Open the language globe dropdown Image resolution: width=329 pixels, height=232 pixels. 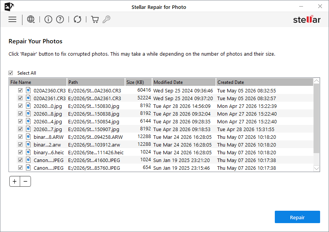(31, 19)
